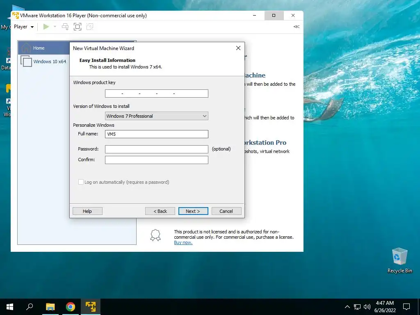The height and width of the screenshot is (315, 420).
Task: Close the New Virtual Machine Wizard
Action: pyautogui.click(x=238, y=48)
